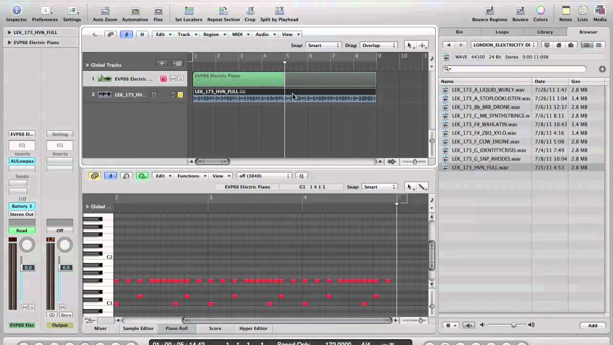Viewport: 613px width, 345px height.
Task: Open Piano Roll Functions menu
Action: click(x=192, y=176)
